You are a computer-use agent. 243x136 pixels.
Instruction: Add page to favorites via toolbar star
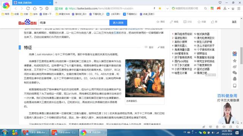point(47,8)
